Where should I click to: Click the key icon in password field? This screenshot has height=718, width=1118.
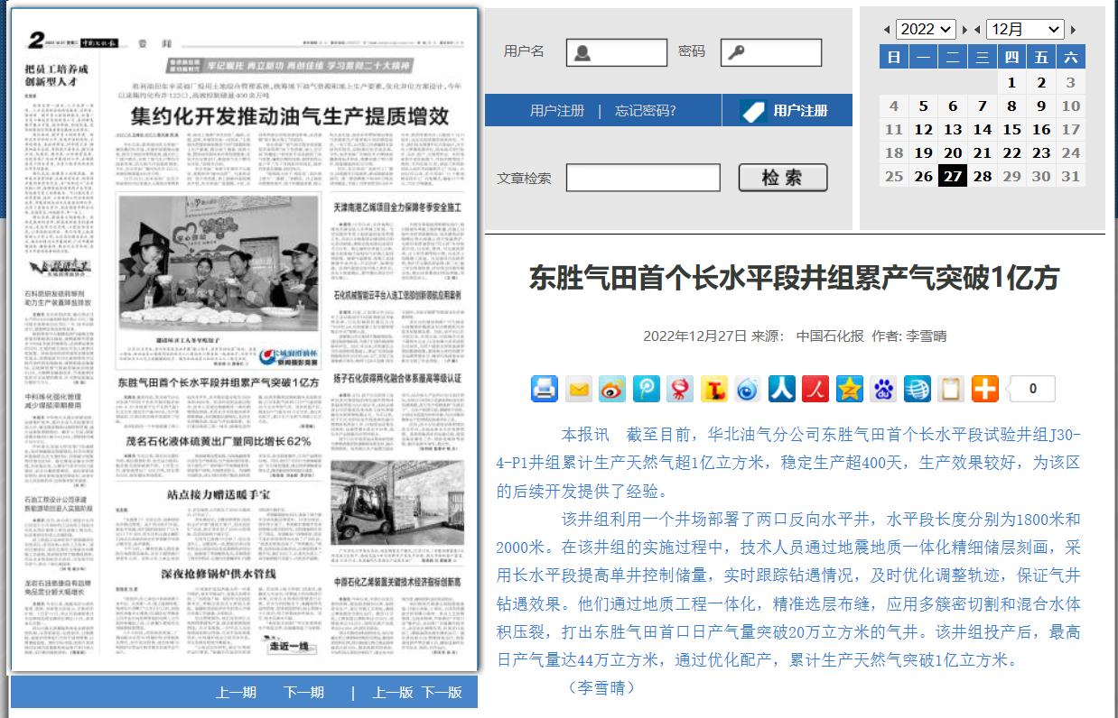point(736,53)
